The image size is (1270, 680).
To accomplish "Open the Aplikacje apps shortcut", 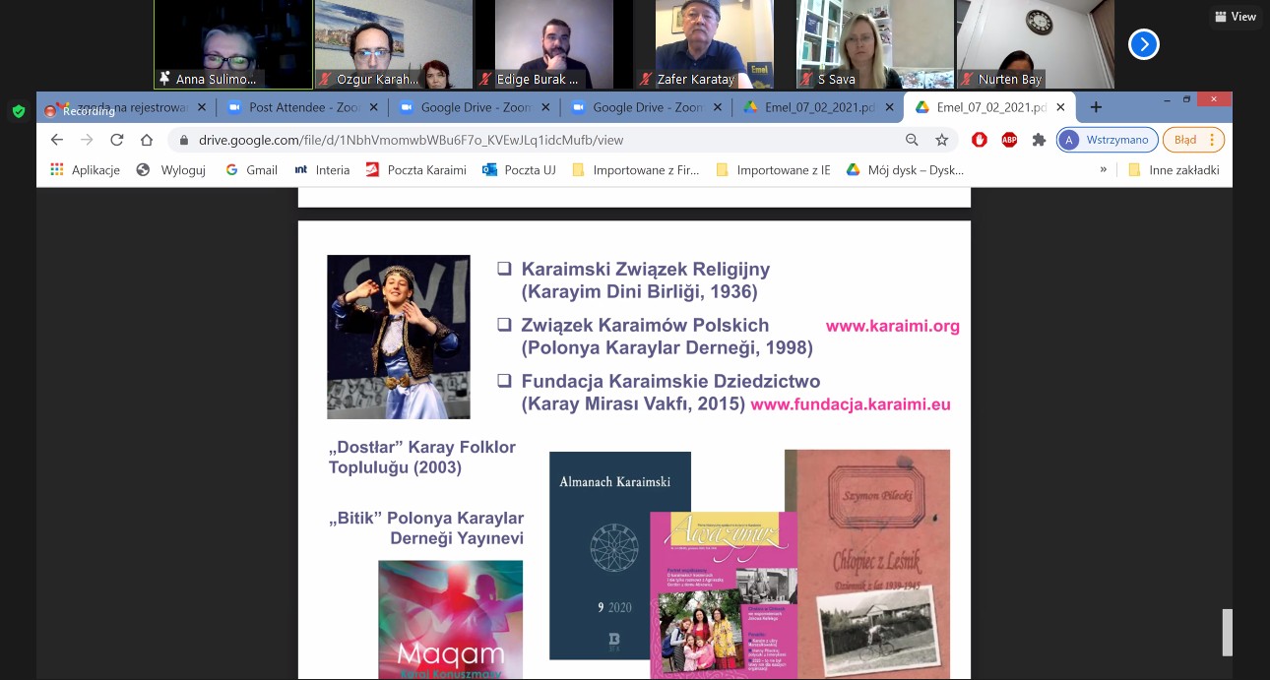I will 85,170.
